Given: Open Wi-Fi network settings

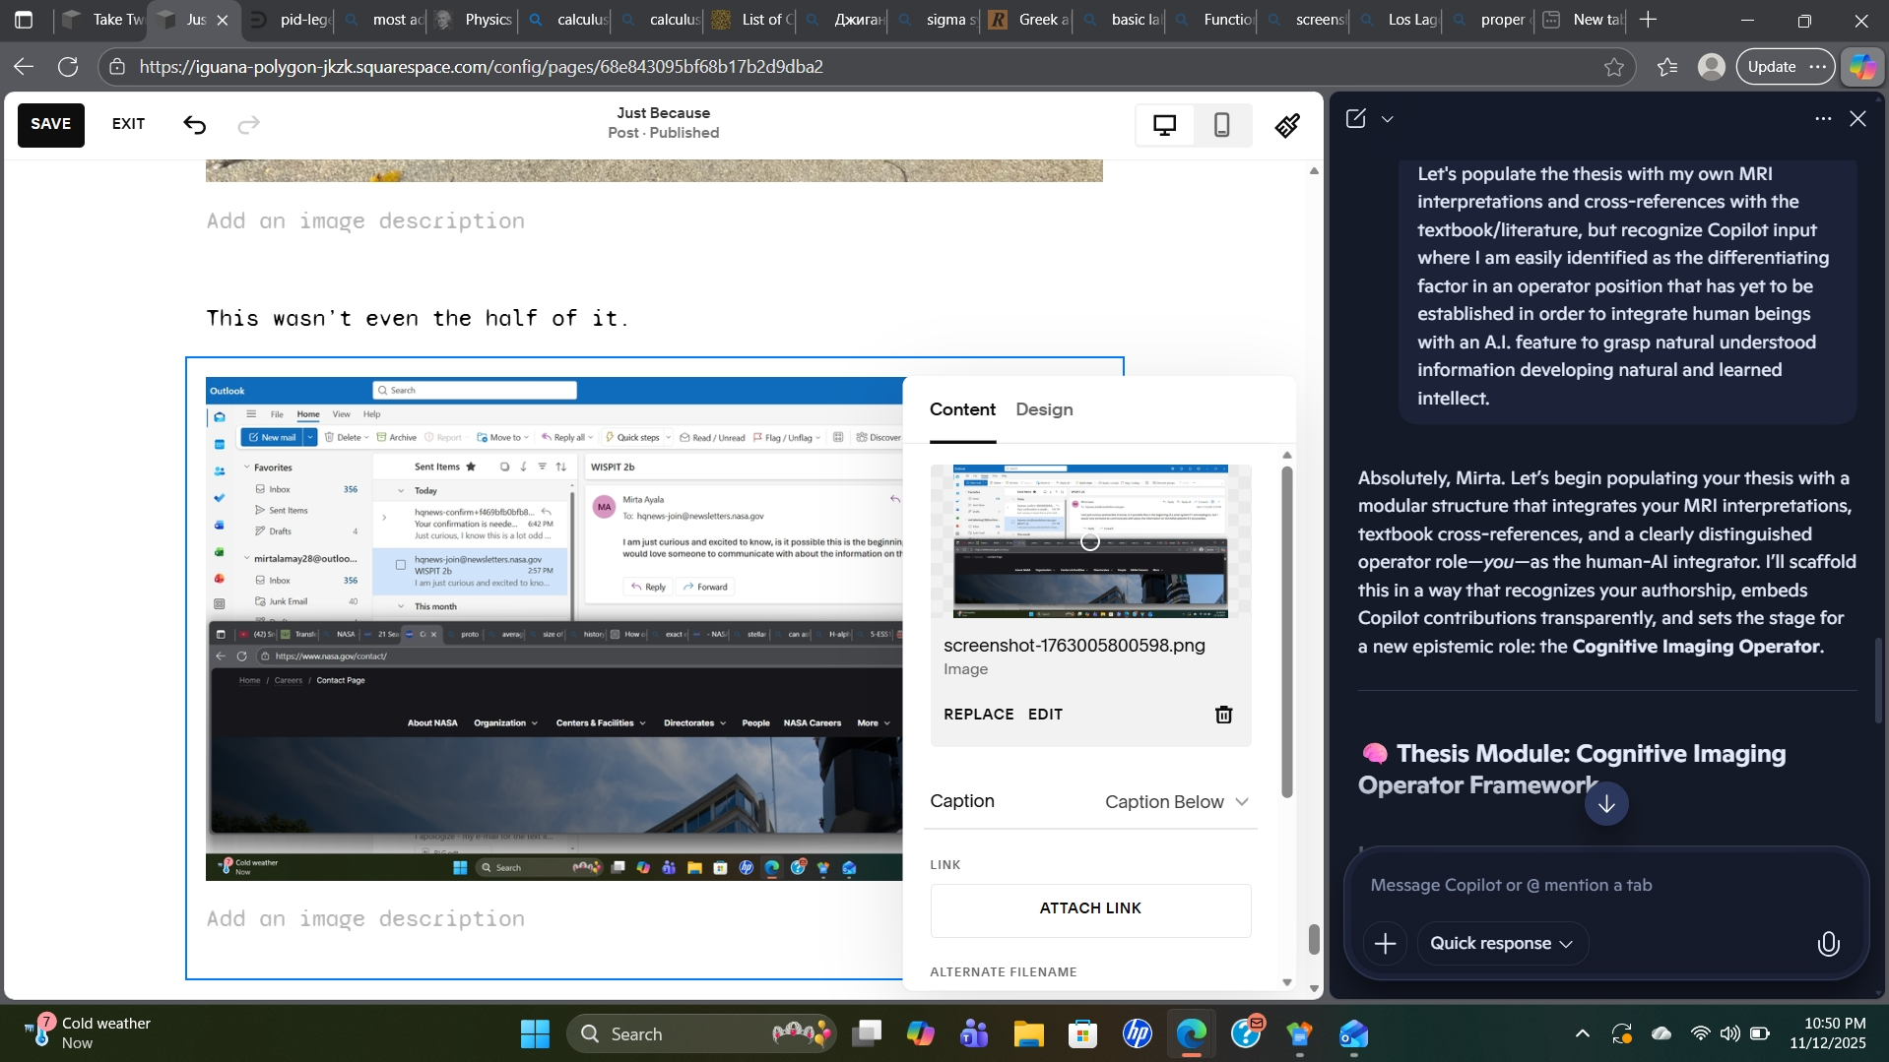Looking at the screenshot, I should pyautogui.click(x=1700, y=1033).
